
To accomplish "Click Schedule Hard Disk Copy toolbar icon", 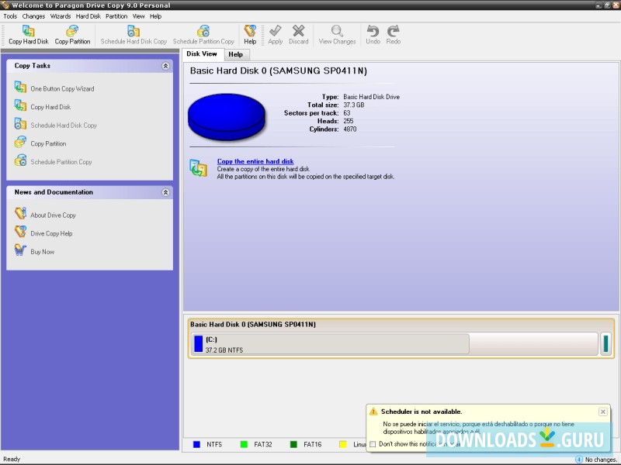I will click(134, 31).
